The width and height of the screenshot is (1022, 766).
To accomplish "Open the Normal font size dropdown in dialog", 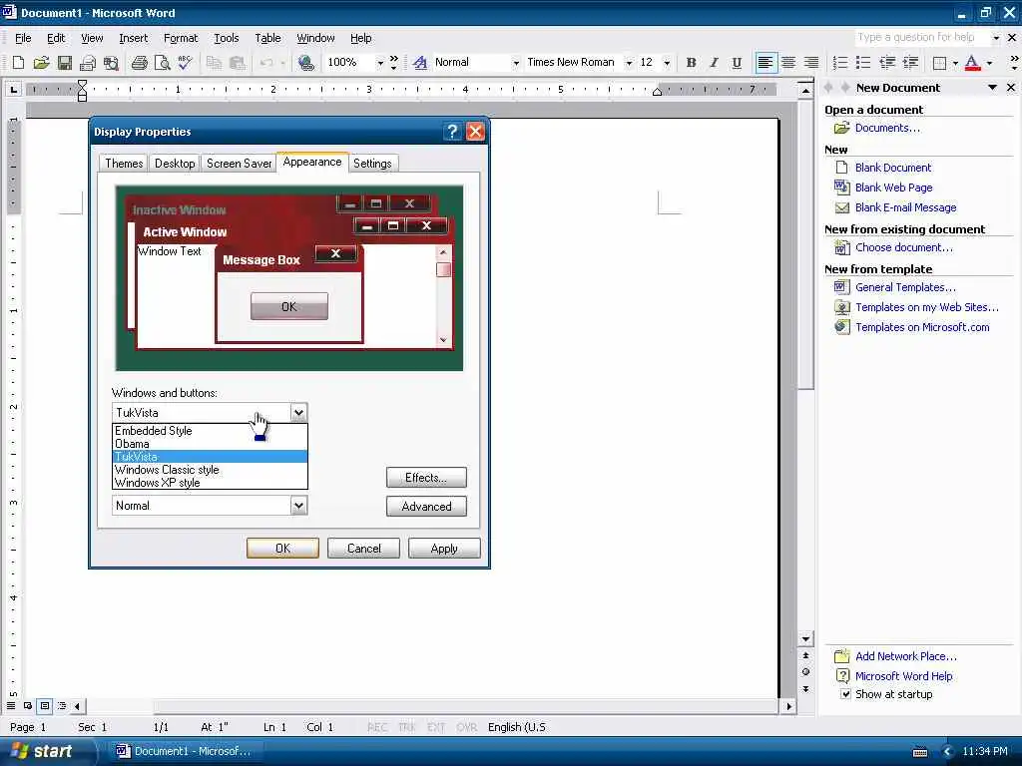I will click(298, 506).
